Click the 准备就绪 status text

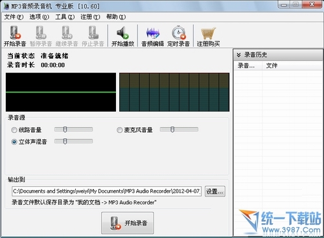(54, 56)
